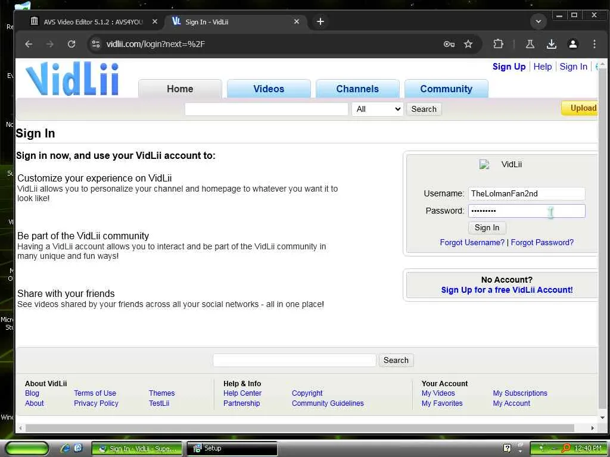Click the green Start button on taskbar

[27, 449]
